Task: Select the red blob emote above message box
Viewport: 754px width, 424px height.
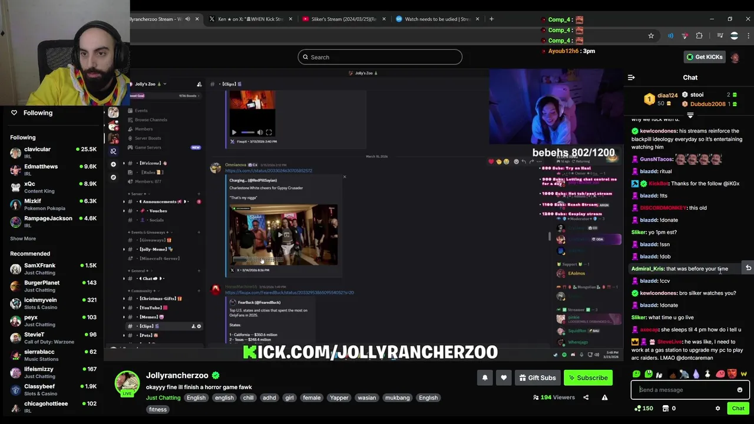Action: 720,374
